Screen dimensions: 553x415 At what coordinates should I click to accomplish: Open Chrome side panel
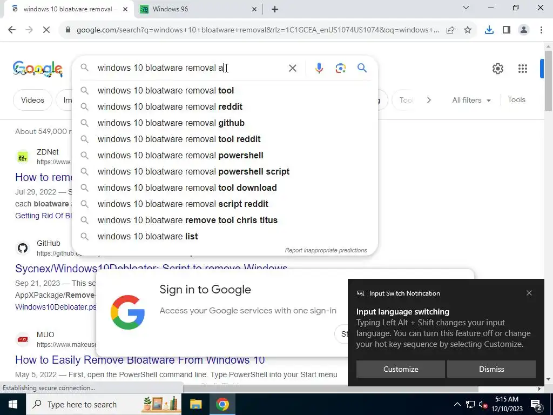point(507,30)
